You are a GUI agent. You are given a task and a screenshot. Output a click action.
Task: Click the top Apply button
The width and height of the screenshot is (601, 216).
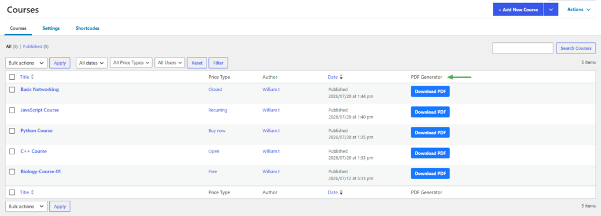(x=60, y=63)
